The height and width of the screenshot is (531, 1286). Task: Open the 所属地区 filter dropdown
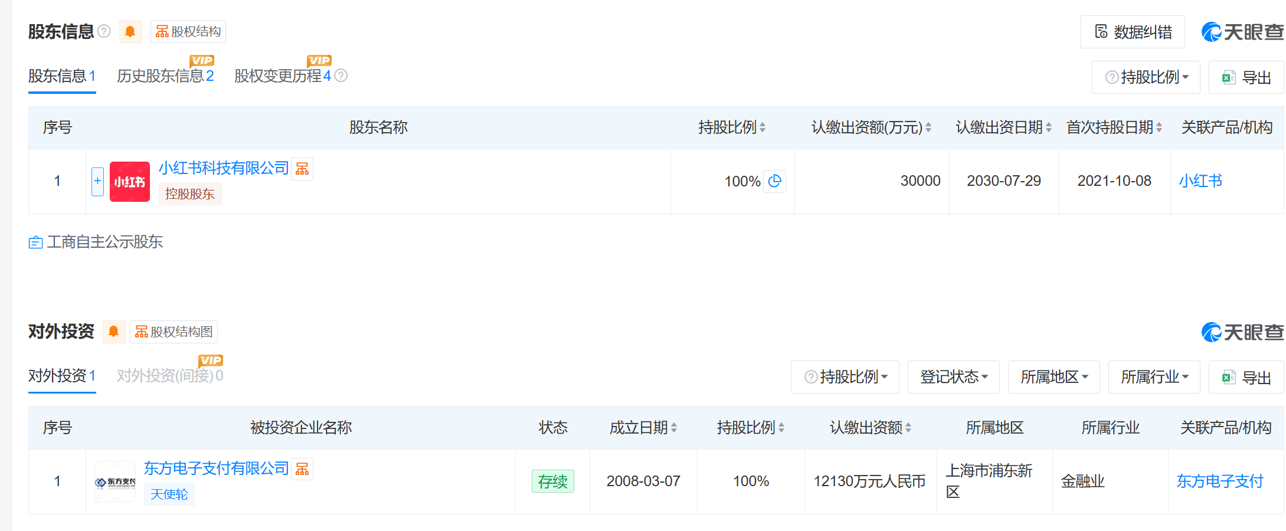(1053, 377)
